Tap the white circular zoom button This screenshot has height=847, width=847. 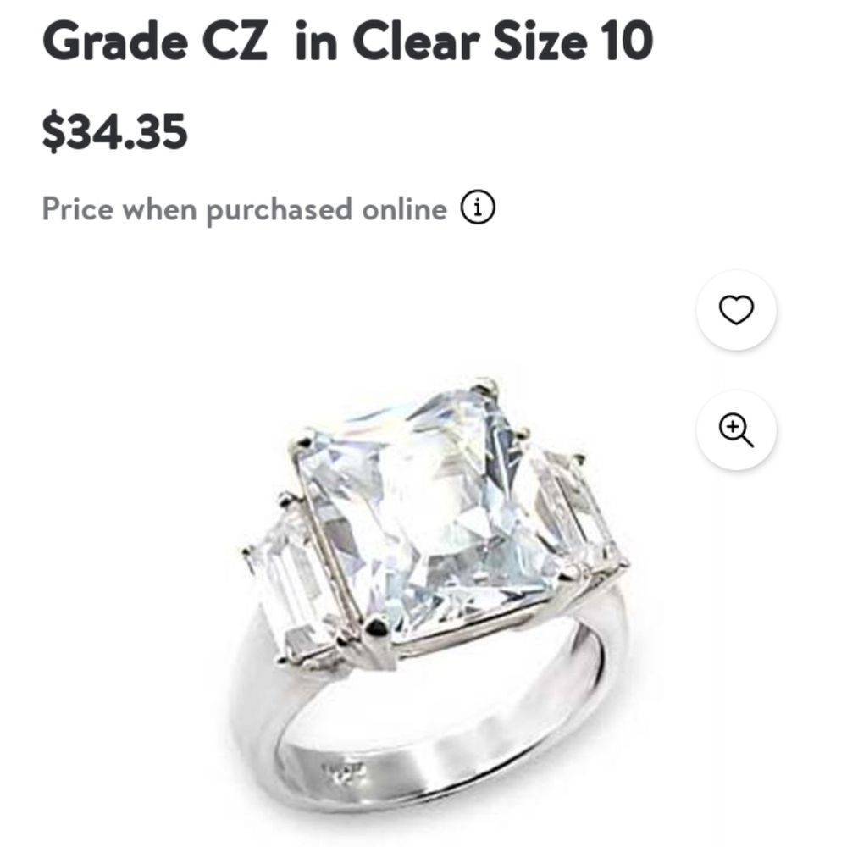(x=736, y=429)
